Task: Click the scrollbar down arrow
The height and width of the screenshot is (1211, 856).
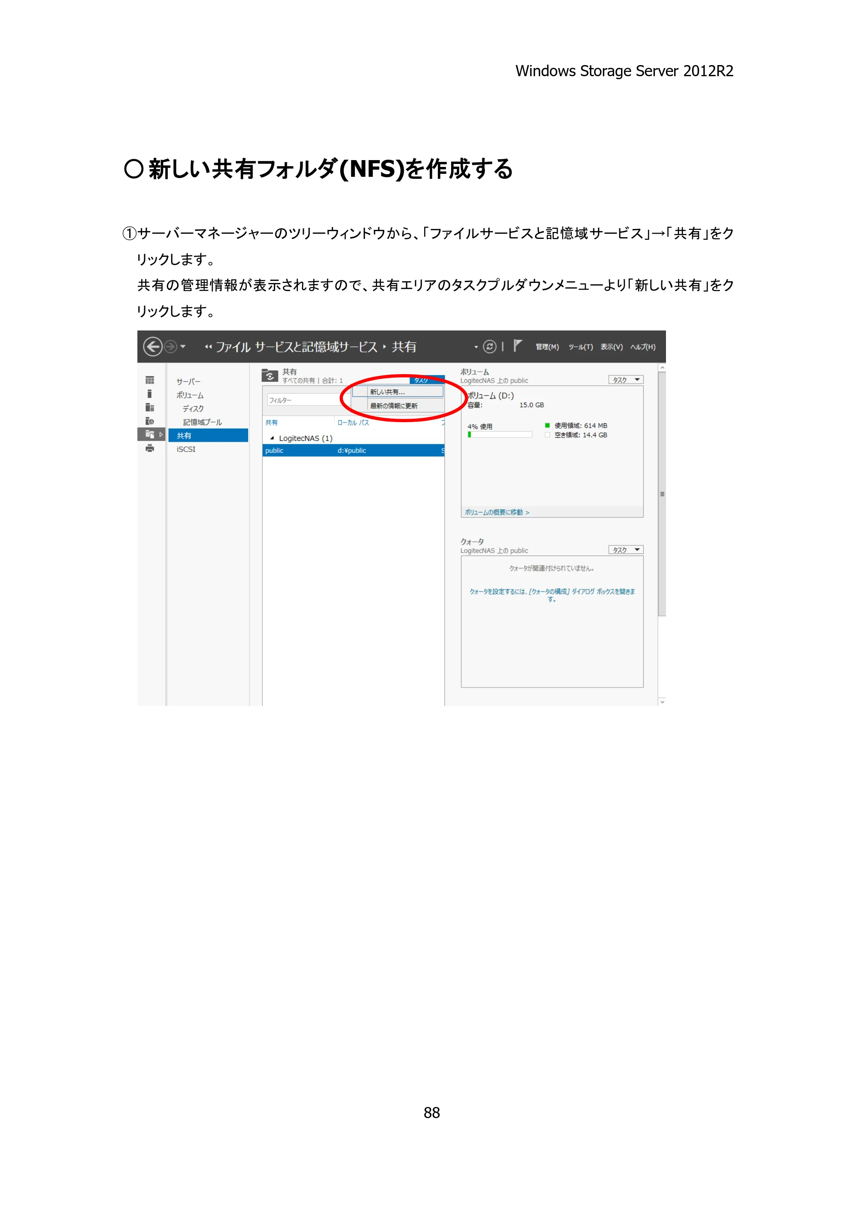Action: pyautogui.click(x=662, y=702)
